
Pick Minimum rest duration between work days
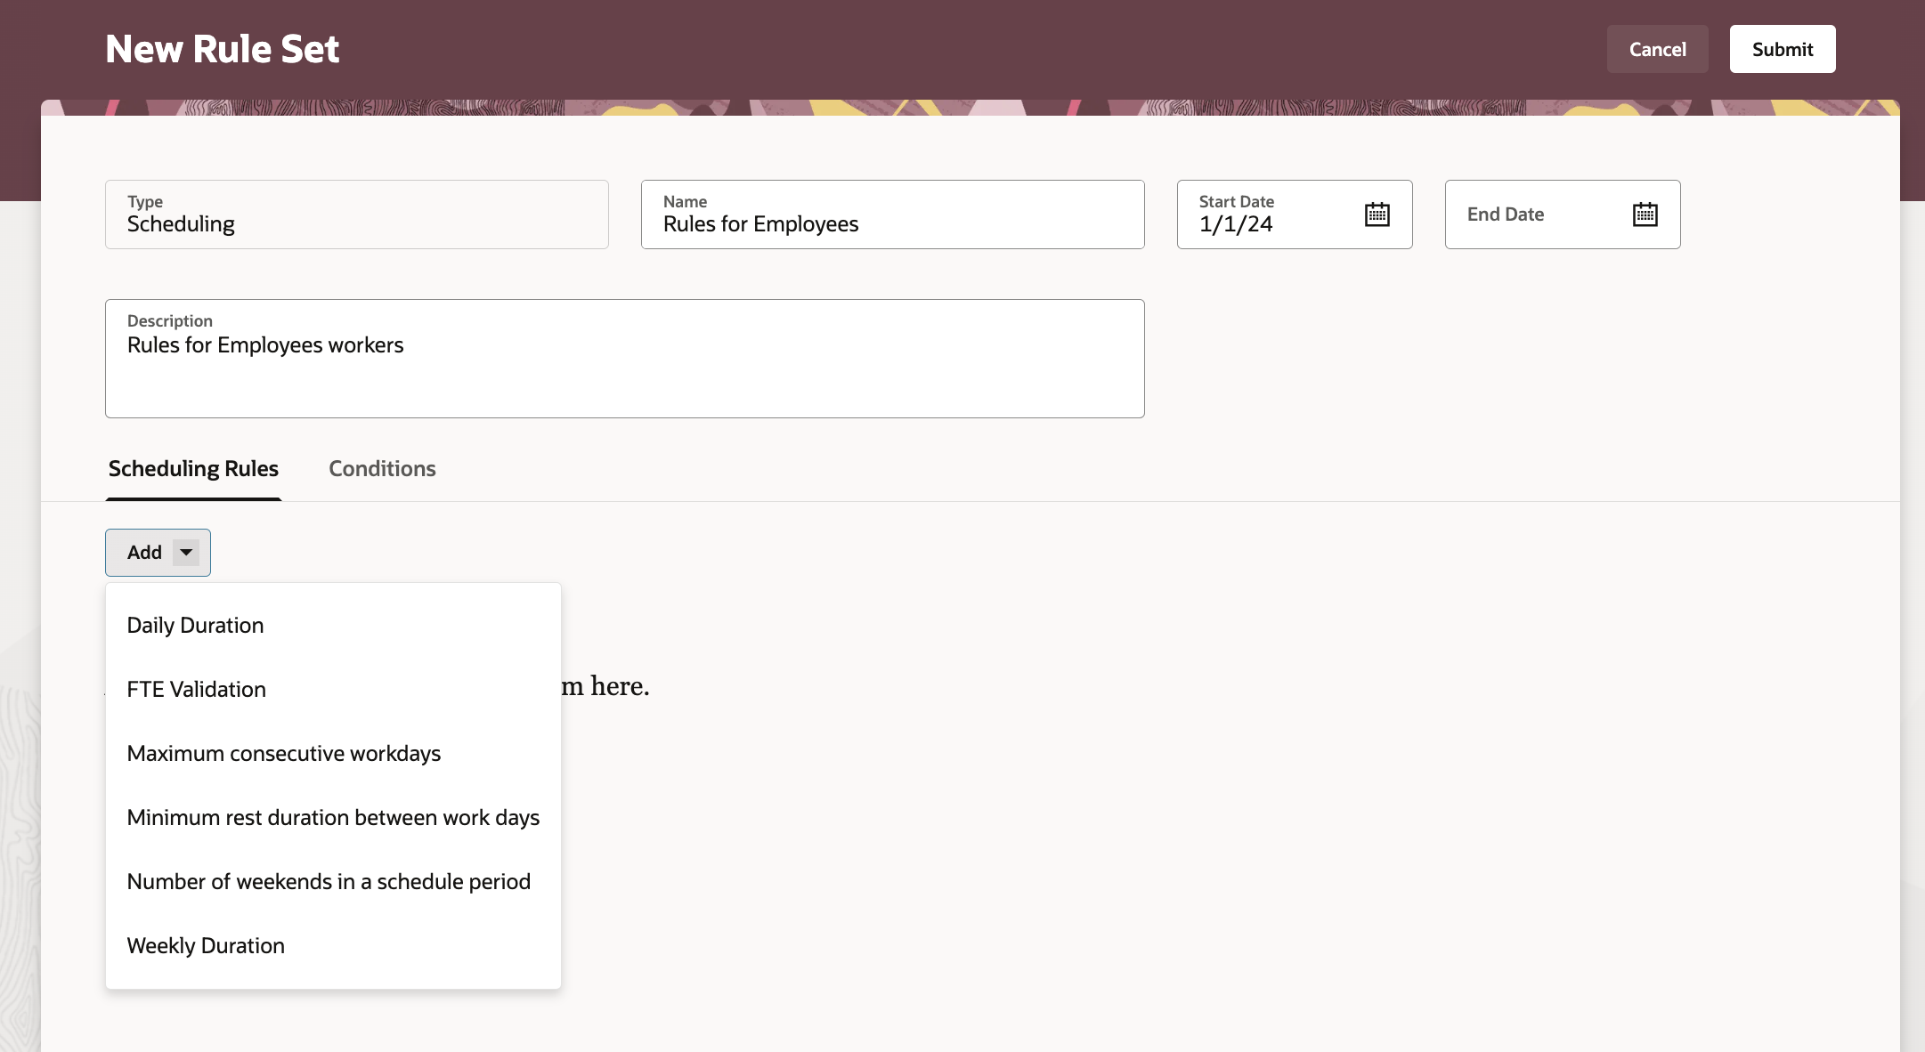pos(333,818)
